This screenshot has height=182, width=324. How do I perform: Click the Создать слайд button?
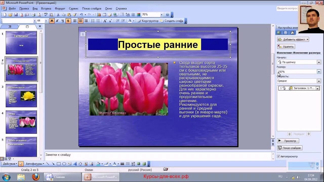pos(172,21)
